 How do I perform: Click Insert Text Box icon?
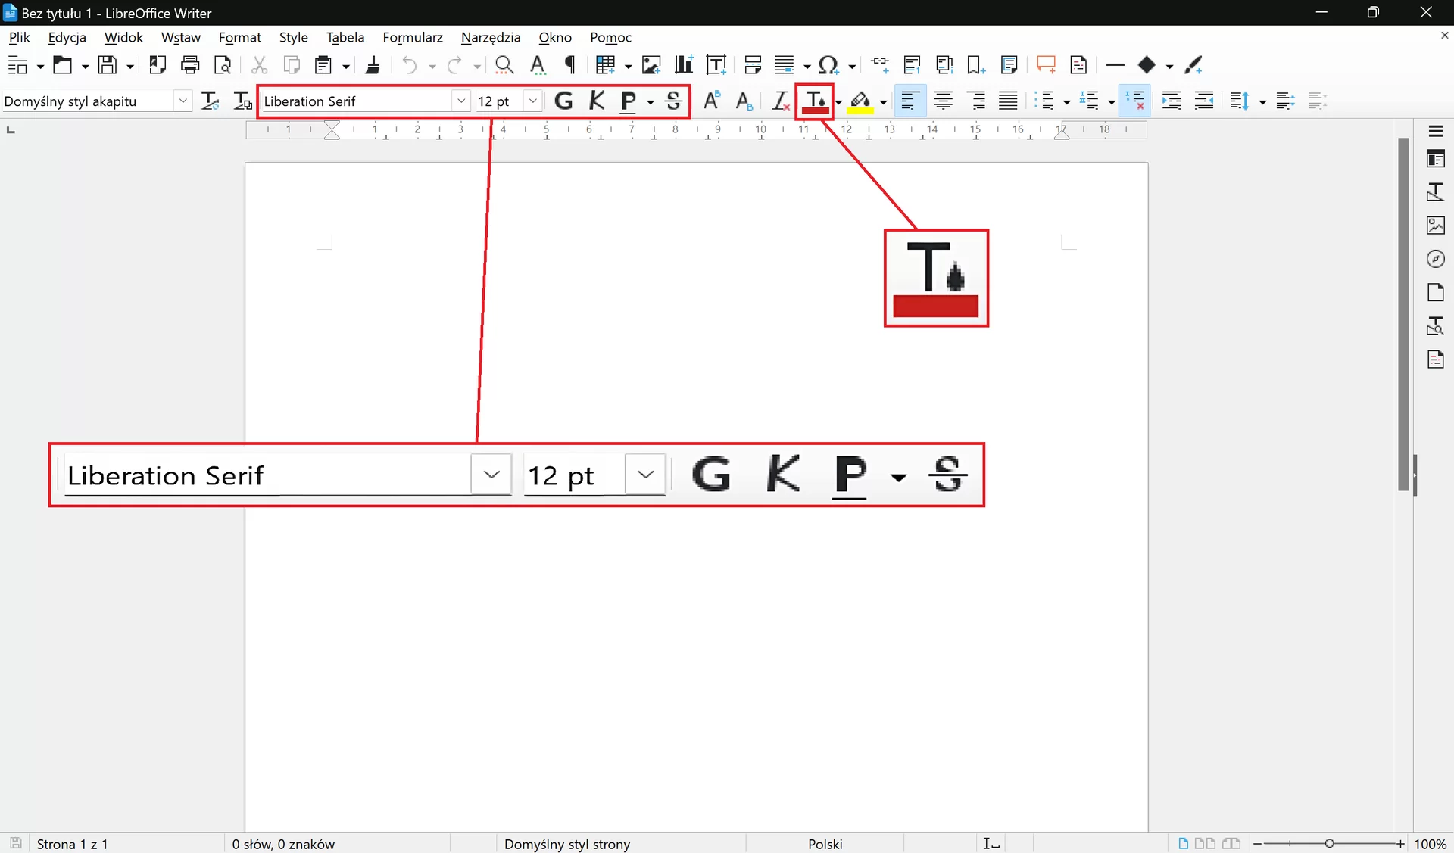pyautogui.click(x=716, y=65)
